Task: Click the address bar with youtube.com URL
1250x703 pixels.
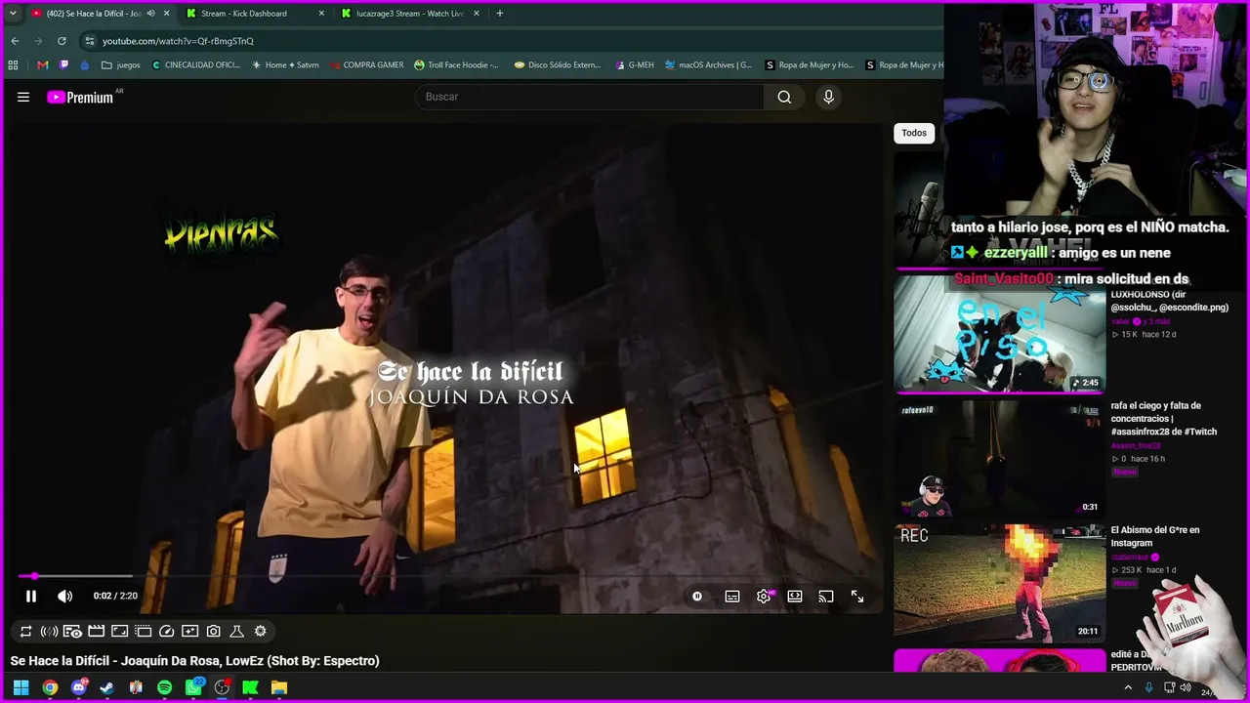Action: (x=508, y=41)
